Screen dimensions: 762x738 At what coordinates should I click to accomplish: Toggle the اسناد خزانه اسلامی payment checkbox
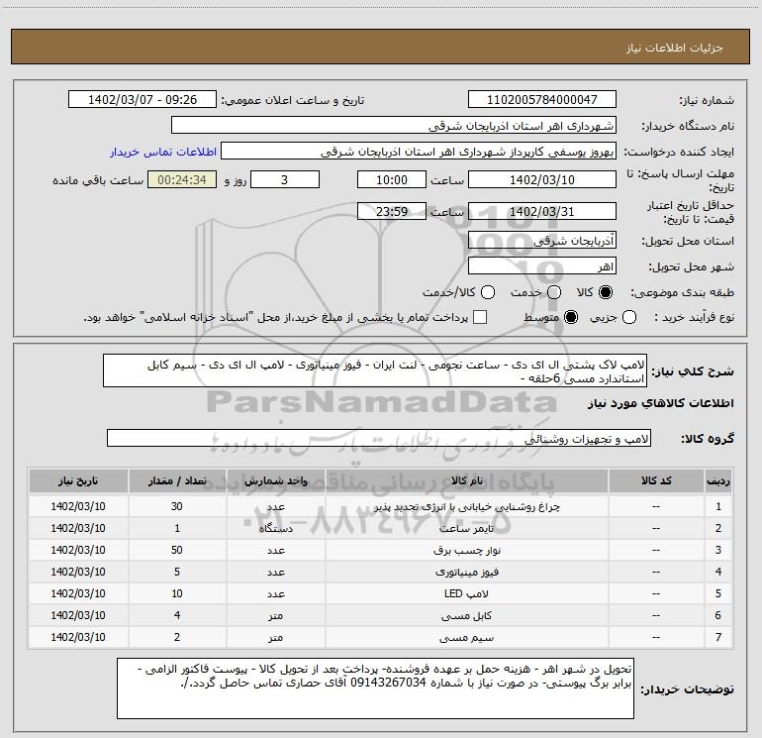(x=480, y=317)
